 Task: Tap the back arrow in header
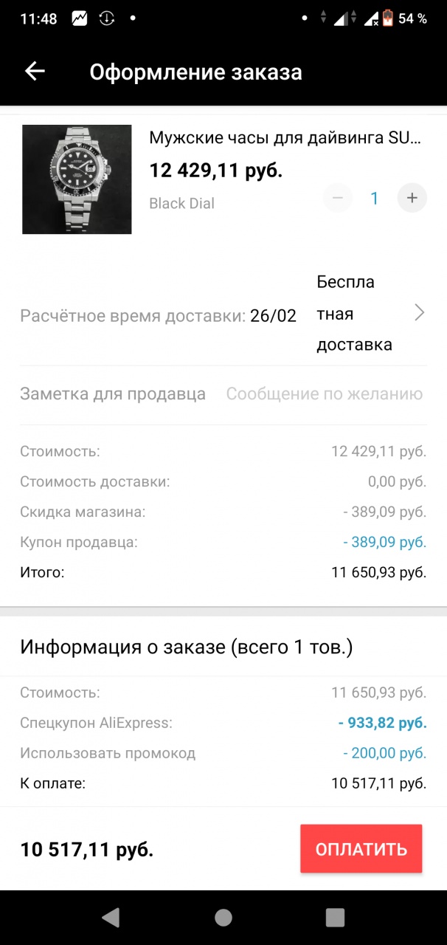(x=35, y=71)
